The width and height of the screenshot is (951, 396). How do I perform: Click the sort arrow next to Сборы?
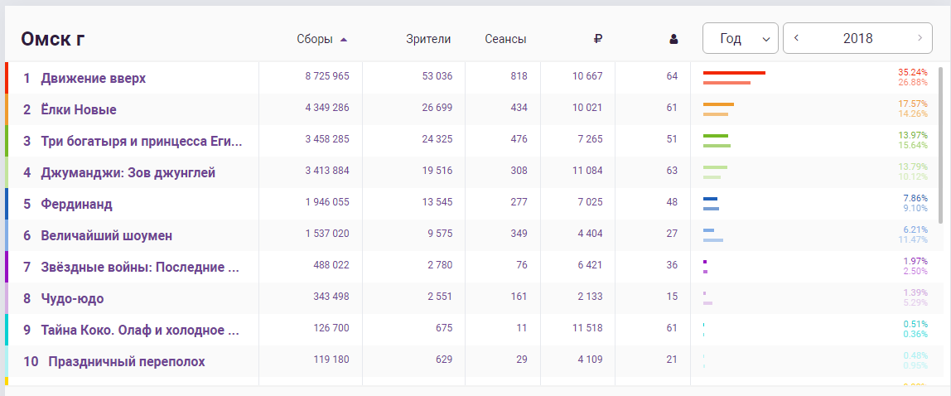[344, 40]
